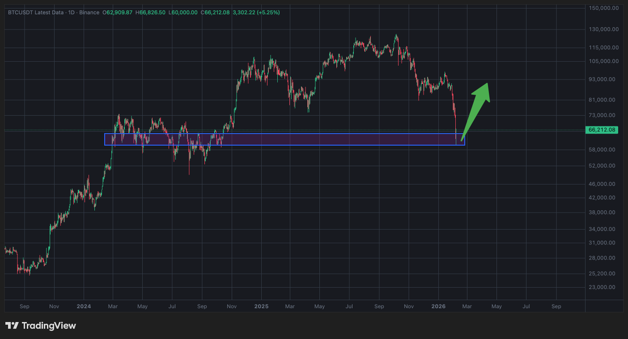628x339 pixels.
Task: Click the 52,000.00 price axis label
Action: point(602,166)
